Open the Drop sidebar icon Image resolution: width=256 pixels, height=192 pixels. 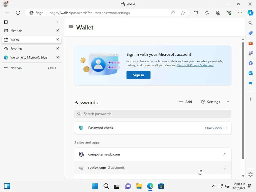point(250,83)
